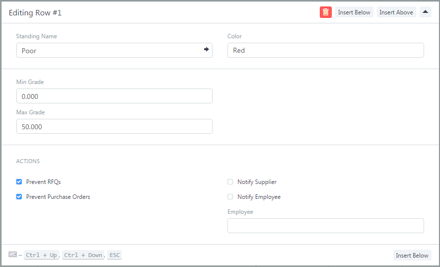Click the Editing Row #1 header title
440x267 pixels.
point(35,13)
